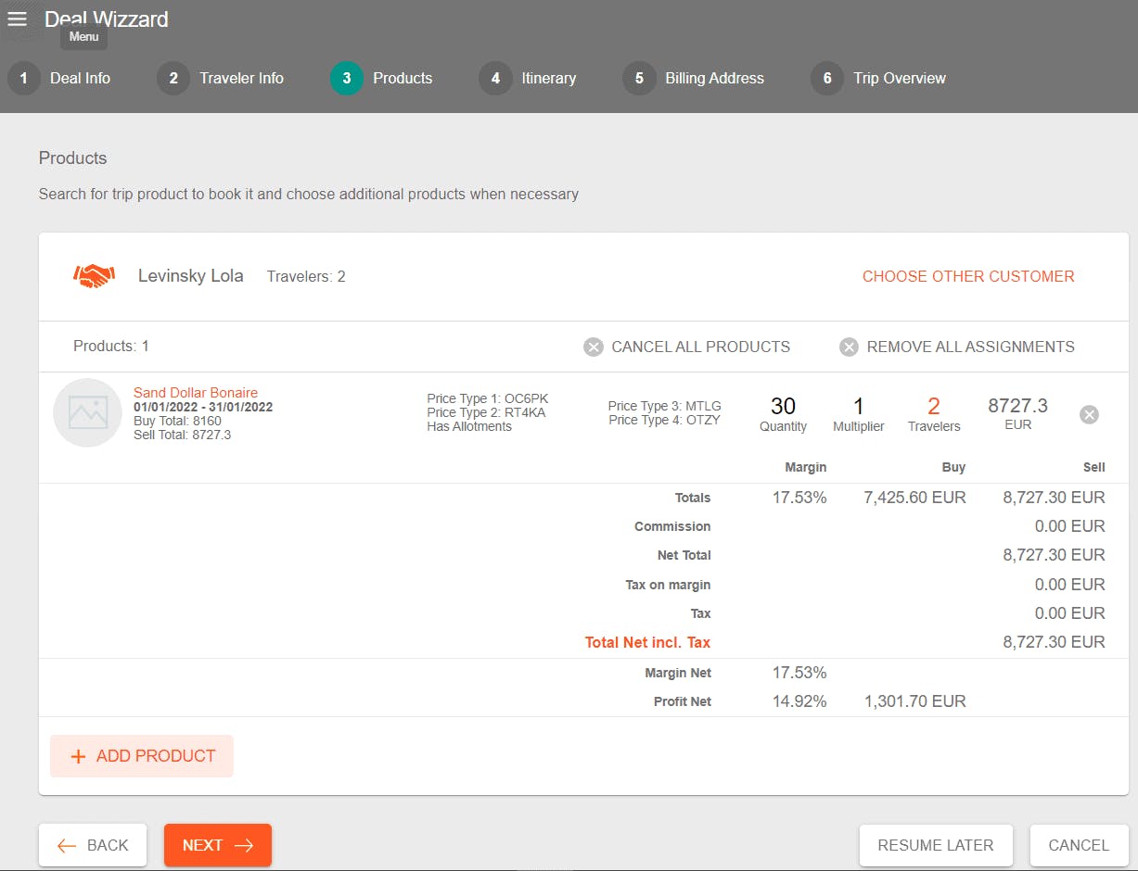This screenshot has width=1138, height=871.
Task: Click the Quantity value 30
Action: [784, 406]
